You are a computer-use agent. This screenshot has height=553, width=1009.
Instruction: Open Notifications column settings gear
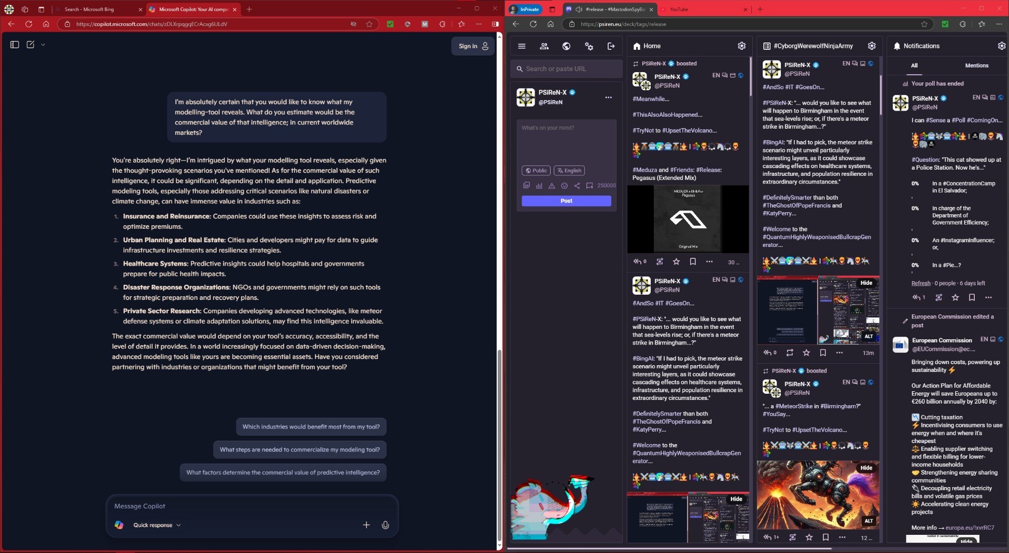tap(1001, 46)
